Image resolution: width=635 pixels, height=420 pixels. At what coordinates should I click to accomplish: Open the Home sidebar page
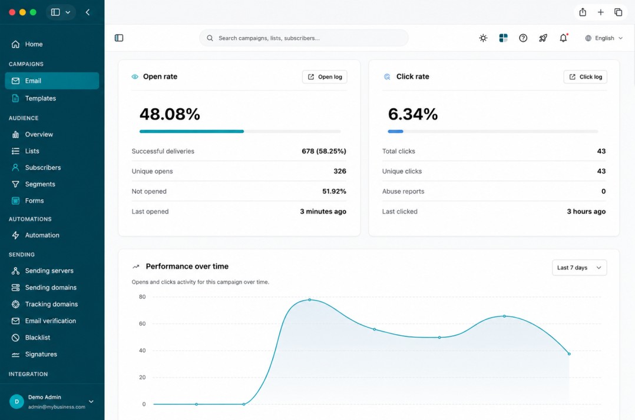click(x=52, y=44)
